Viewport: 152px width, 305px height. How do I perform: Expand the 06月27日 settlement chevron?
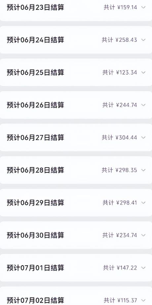(x=143, y=137)
